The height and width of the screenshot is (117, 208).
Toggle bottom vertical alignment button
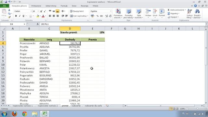click(x=58, y=11)
